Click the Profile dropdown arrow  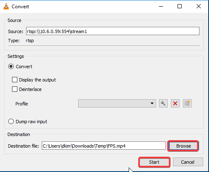click(152, 103)
